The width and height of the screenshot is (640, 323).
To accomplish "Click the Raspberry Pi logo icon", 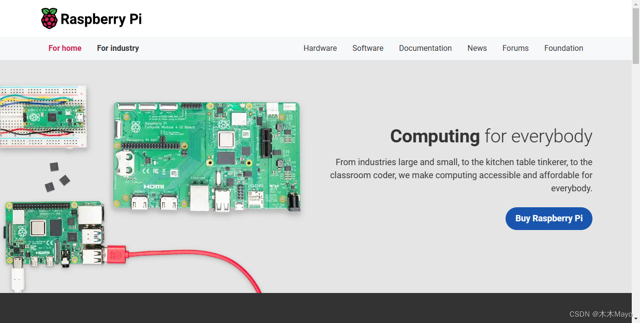I will click(49, 19).
